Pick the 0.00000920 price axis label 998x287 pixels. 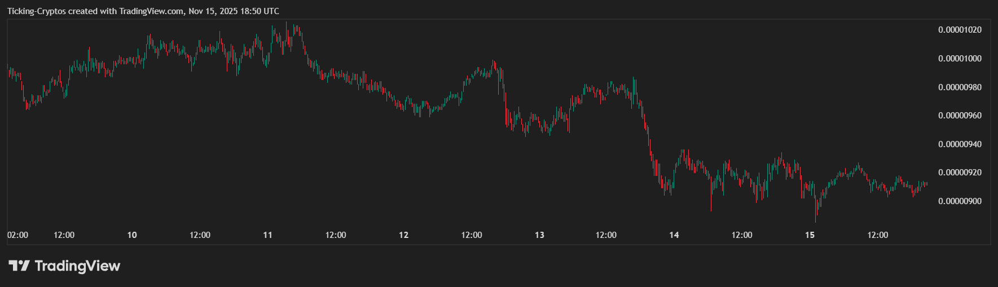coord(960,173)
